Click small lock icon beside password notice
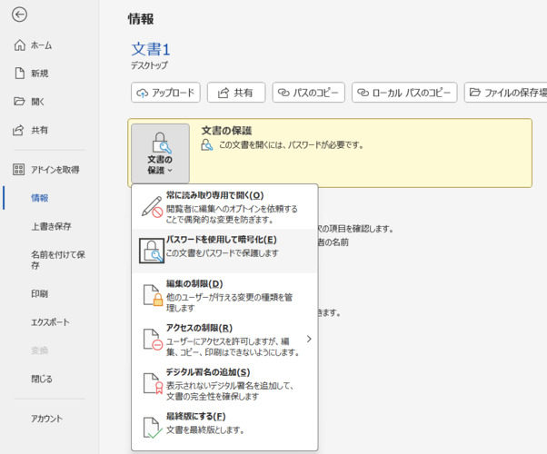This screenshot has height=454, width=547. click(207, 144)
